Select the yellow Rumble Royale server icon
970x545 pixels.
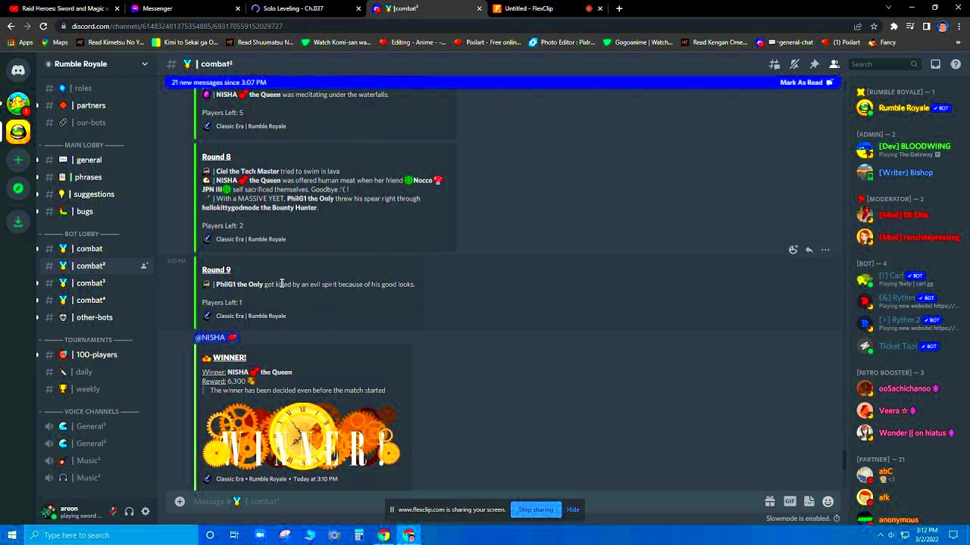(x=18, y=132)
